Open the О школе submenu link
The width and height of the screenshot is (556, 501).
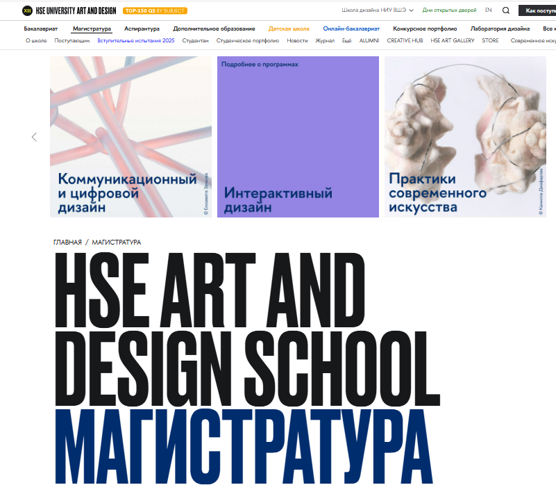coord(36,41)
